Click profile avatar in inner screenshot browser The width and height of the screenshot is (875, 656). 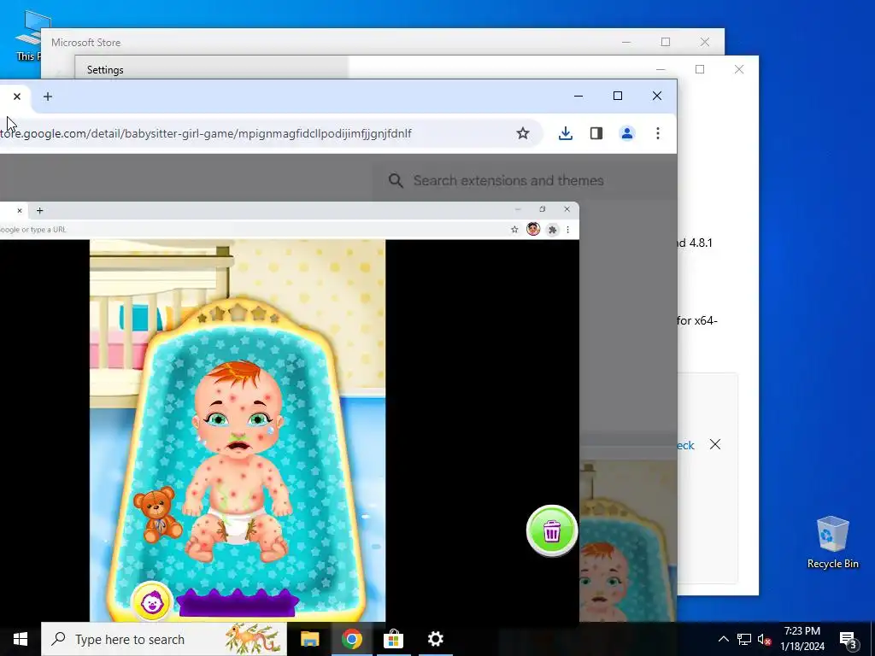pyautogui.click(x=533, y=229)
